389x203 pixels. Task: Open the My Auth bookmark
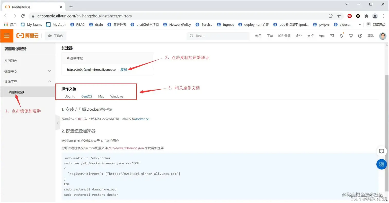pyautogui.click(x=56, y=25)
